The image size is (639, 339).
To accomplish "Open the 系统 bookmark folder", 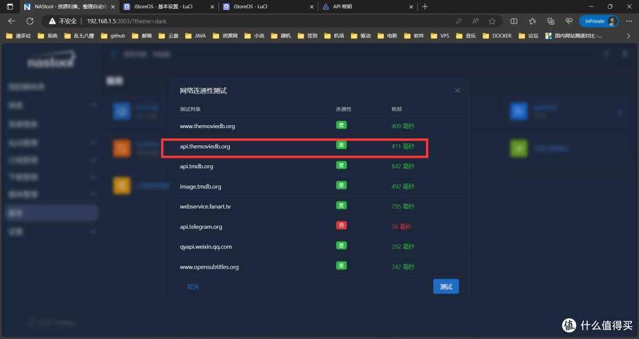I will pos(47,36).
